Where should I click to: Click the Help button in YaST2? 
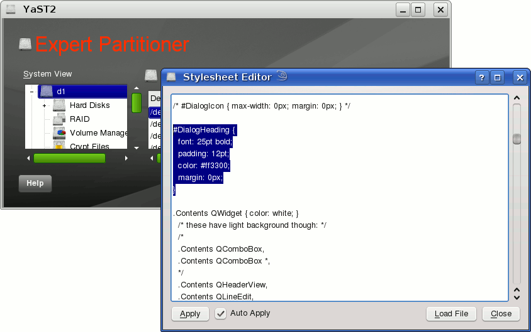click(x=35, y=183)
